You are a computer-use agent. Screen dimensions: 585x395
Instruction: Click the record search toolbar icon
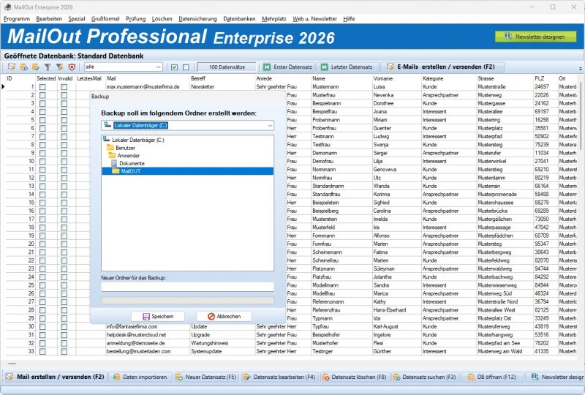[23, 67]
